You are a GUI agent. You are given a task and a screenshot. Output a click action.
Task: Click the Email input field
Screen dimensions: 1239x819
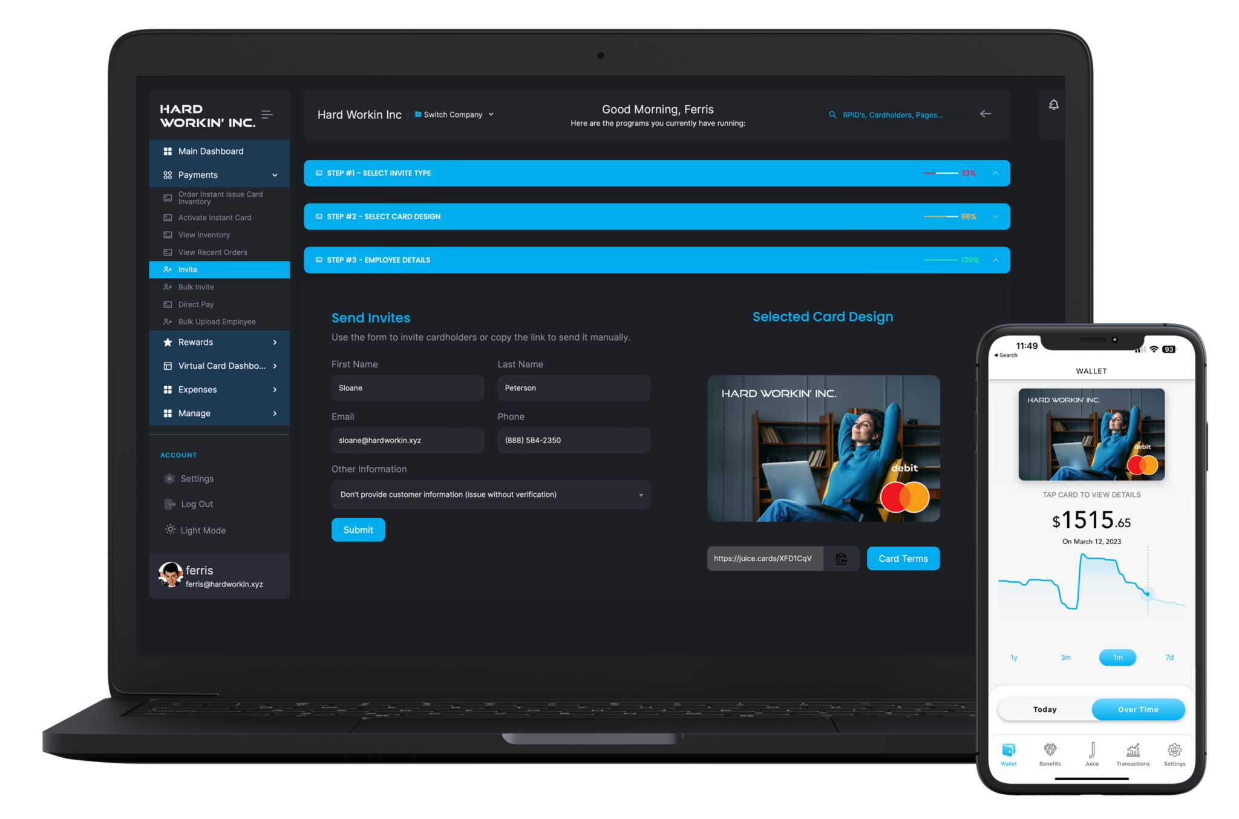(x=408, y=440)
